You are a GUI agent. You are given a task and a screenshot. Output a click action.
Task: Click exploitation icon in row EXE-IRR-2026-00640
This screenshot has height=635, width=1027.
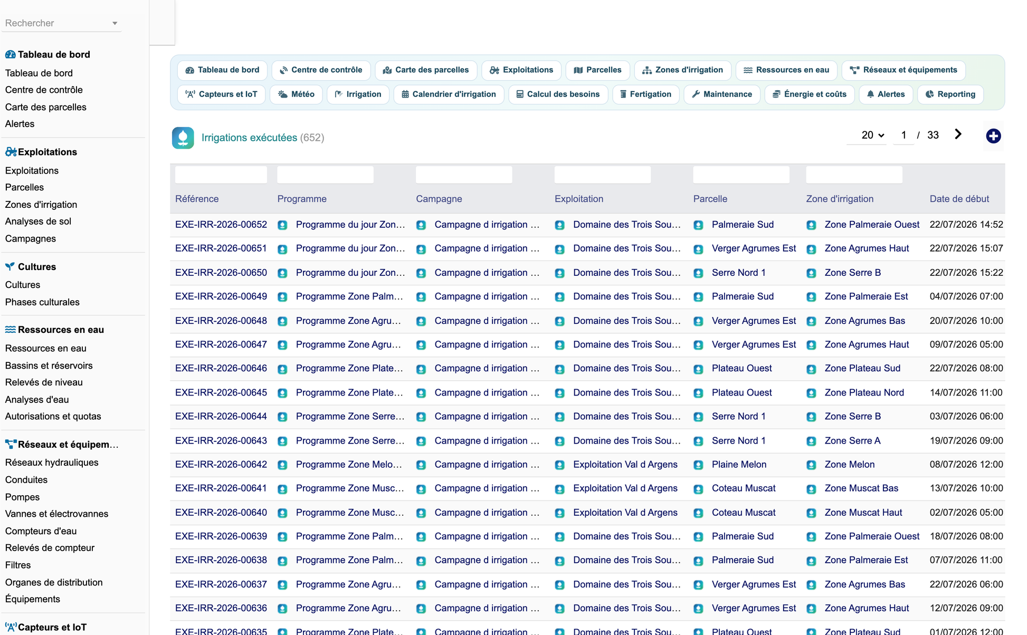560,513
